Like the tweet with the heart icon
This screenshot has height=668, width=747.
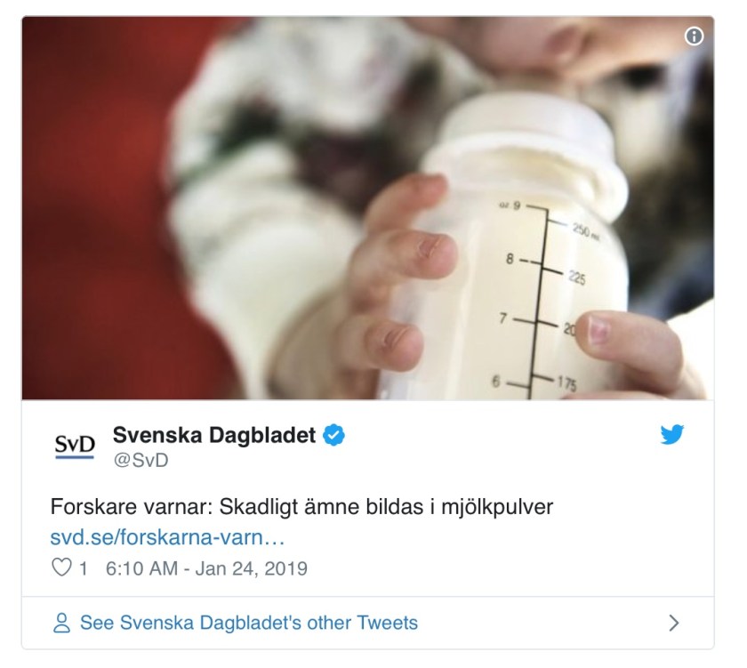click(61, 567)
